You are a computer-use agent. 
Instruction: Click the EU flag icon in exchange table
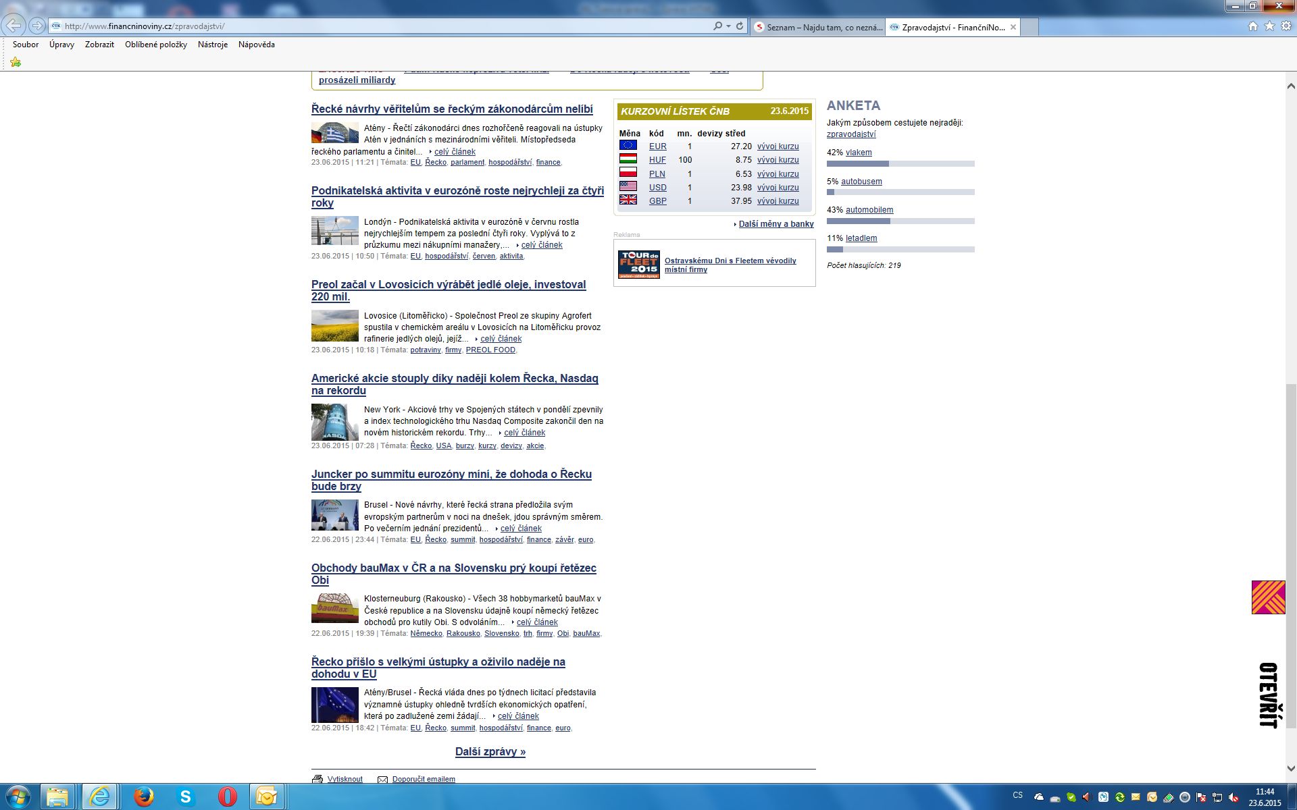[x=628, y=145]
